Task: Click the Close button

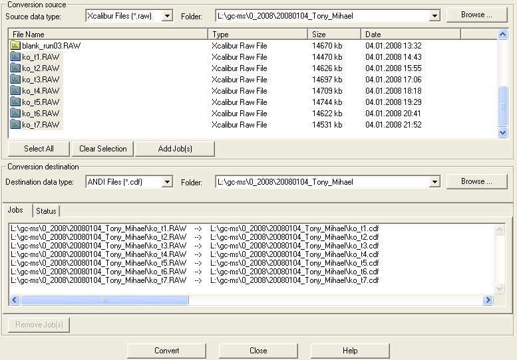Action: (x=258, y=351)
